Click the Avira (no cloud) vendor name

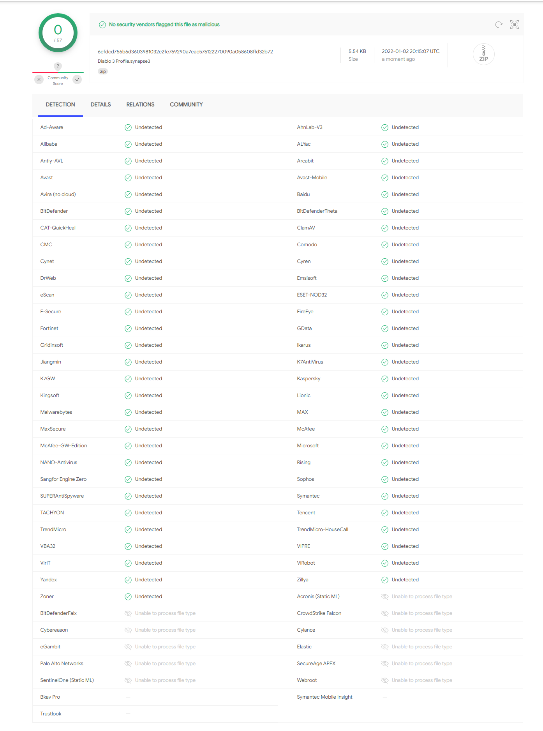click(58, 194)
